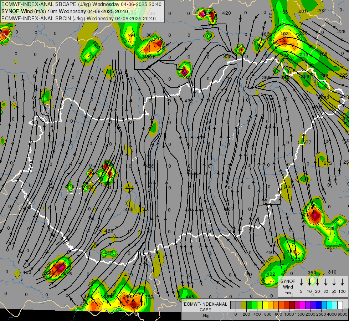Pick the olive swatch in the CAPE legend
The height and width of the screenshot is (321, 349).
point(244,305)
